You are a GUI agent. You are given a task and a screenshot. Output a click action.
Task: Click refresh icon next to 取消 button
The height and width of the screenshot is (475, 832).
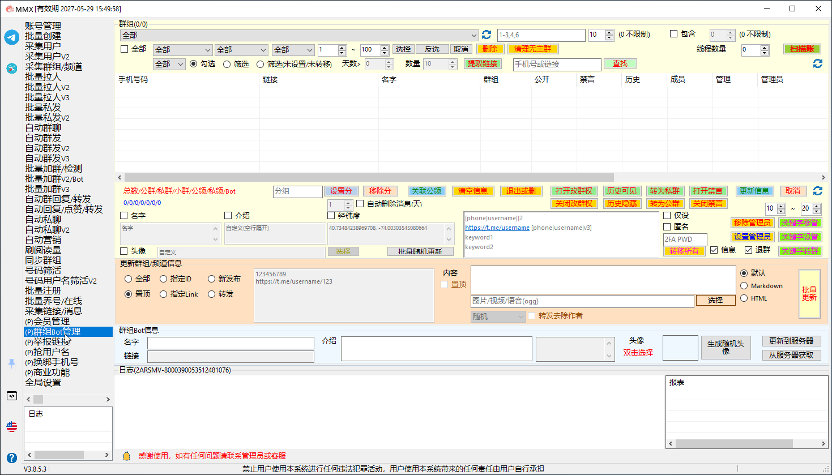[818, 191]
